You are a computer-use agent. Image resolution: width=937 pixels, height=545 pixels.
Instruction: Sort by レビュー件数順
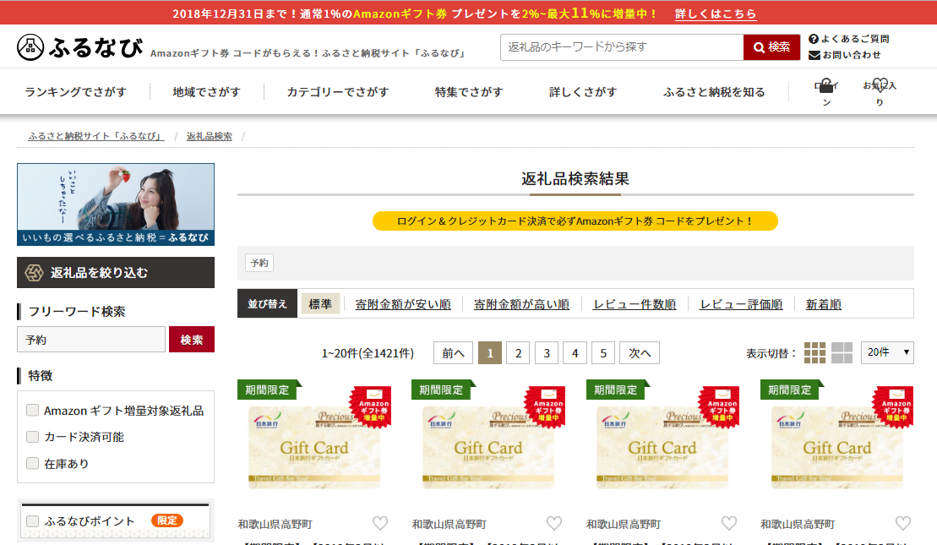tap(634, 304)
